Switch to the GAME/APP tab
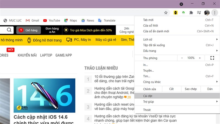Screen dimensions: 220x124 point(64,55)
